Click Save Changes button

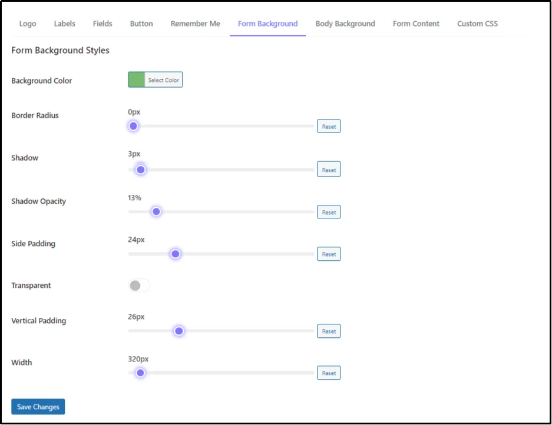coord(38,407)
